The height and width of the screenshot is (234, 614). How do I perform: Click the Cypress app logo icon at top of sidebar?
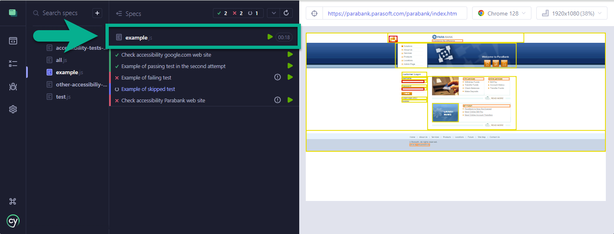click(13, 13)
